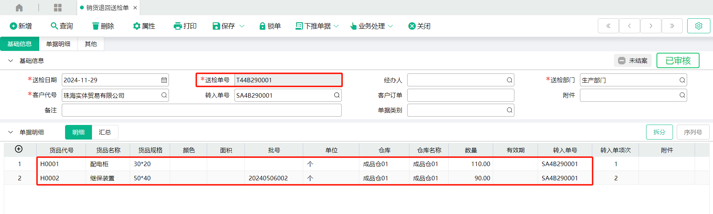Image resolution: width=713 pixels, height=214 pixels.
Task: Click into the 备注 input field
Action: [202, 110]
